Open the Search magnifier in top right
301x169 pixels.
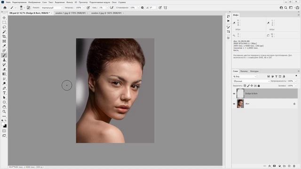(286, 8)
